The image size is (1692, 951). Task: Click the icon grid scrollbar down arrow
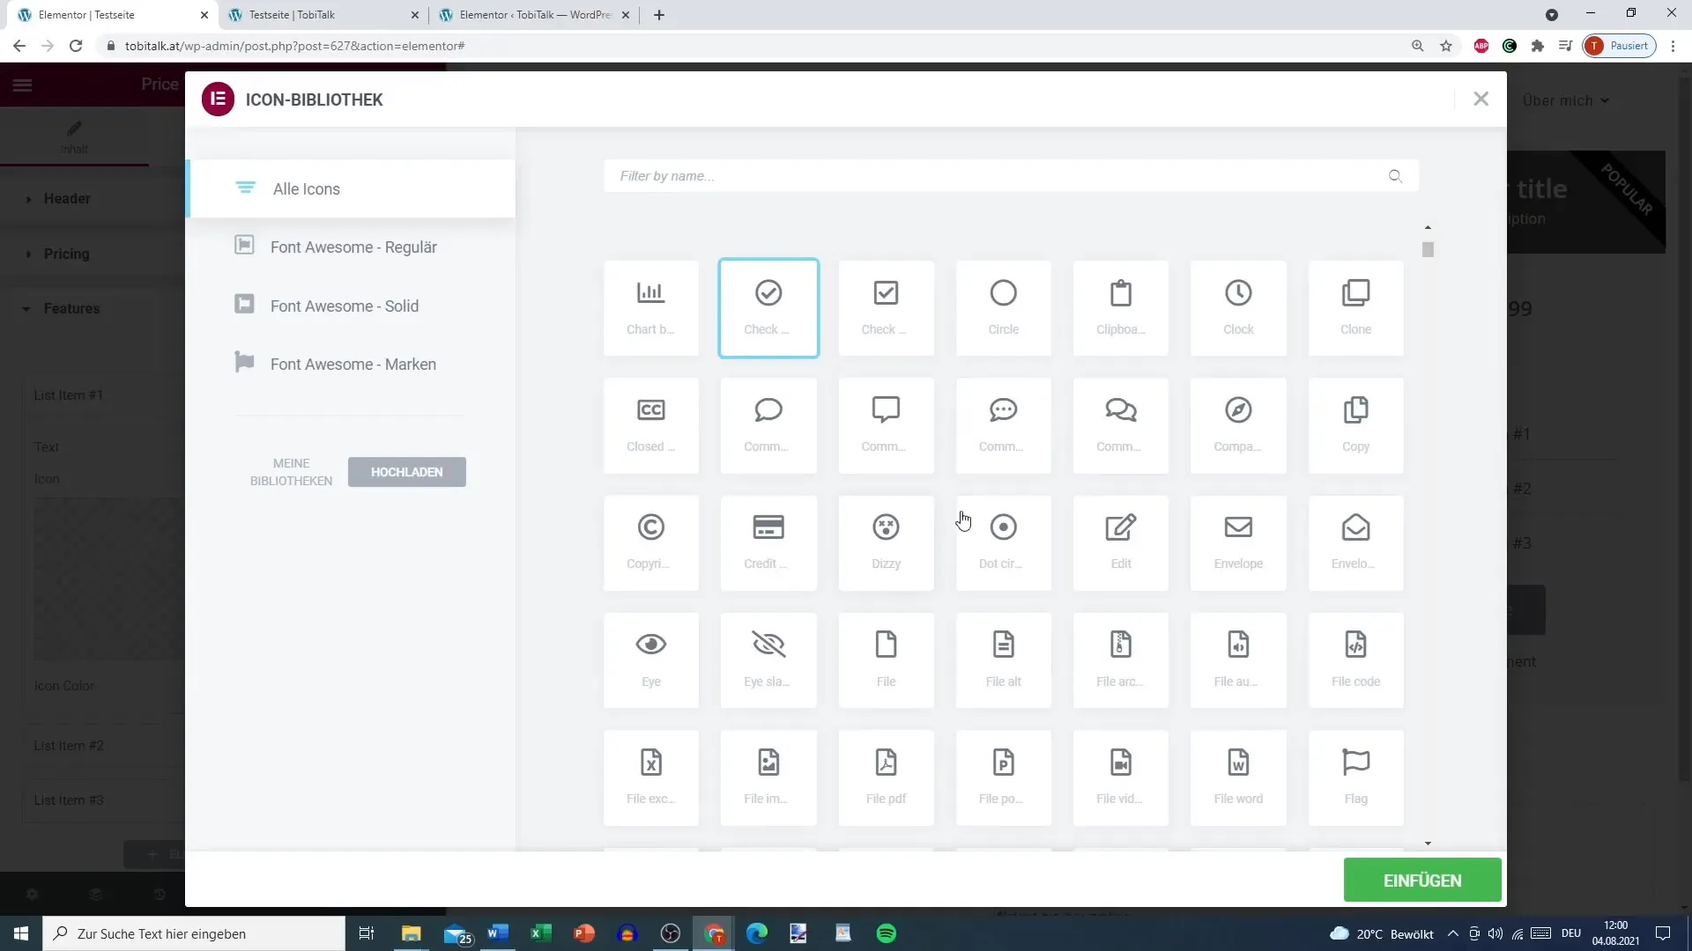click(x=1428, y=843)
